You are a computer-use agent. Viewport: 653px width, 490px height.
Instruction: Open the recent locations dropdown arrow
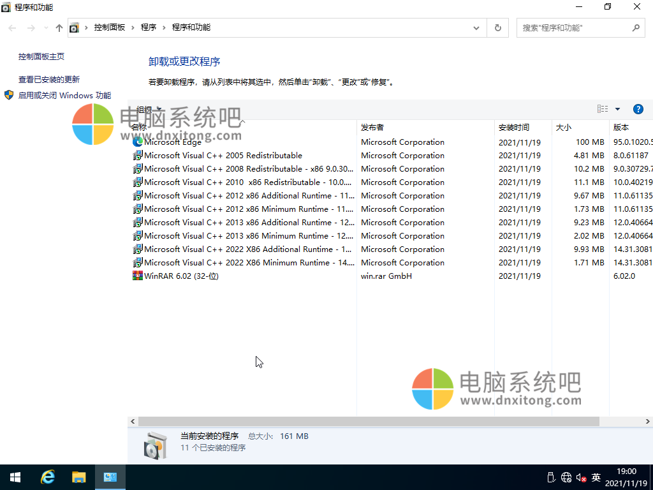point(46,28)
